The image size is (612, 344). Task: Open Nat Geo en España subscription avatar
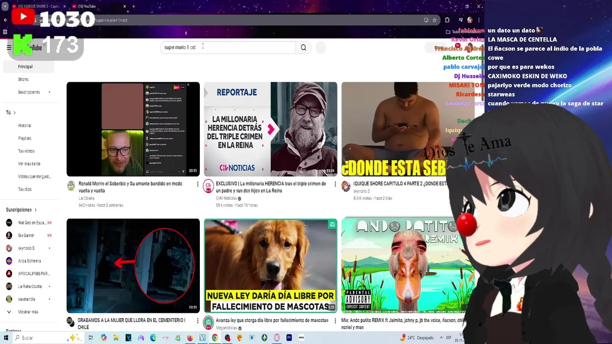[9, 223]
